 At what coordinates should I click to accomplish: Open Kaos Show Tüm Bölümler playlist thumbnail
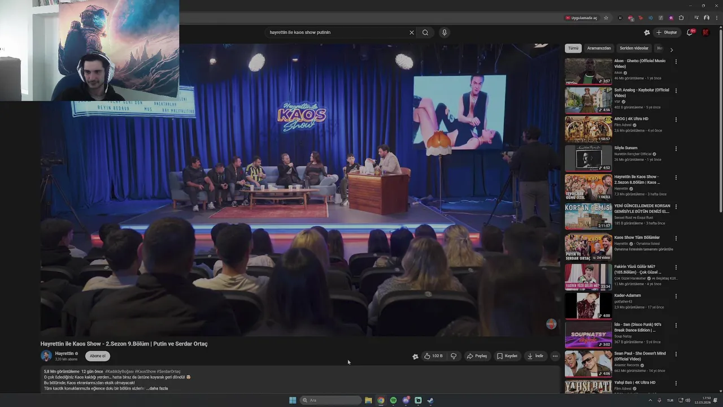pos(588,247)
